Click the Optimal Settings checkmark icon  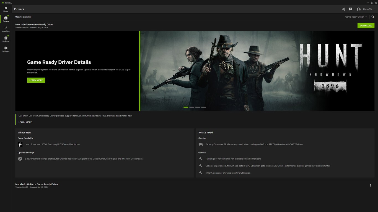click(x=20, y=159)
